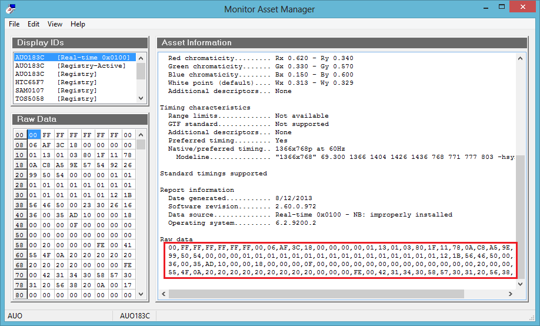The width and height of the screenshot is (540, 326).
Task: Click the raw data line starting 55,4F,0A
Action: (341, 272)
